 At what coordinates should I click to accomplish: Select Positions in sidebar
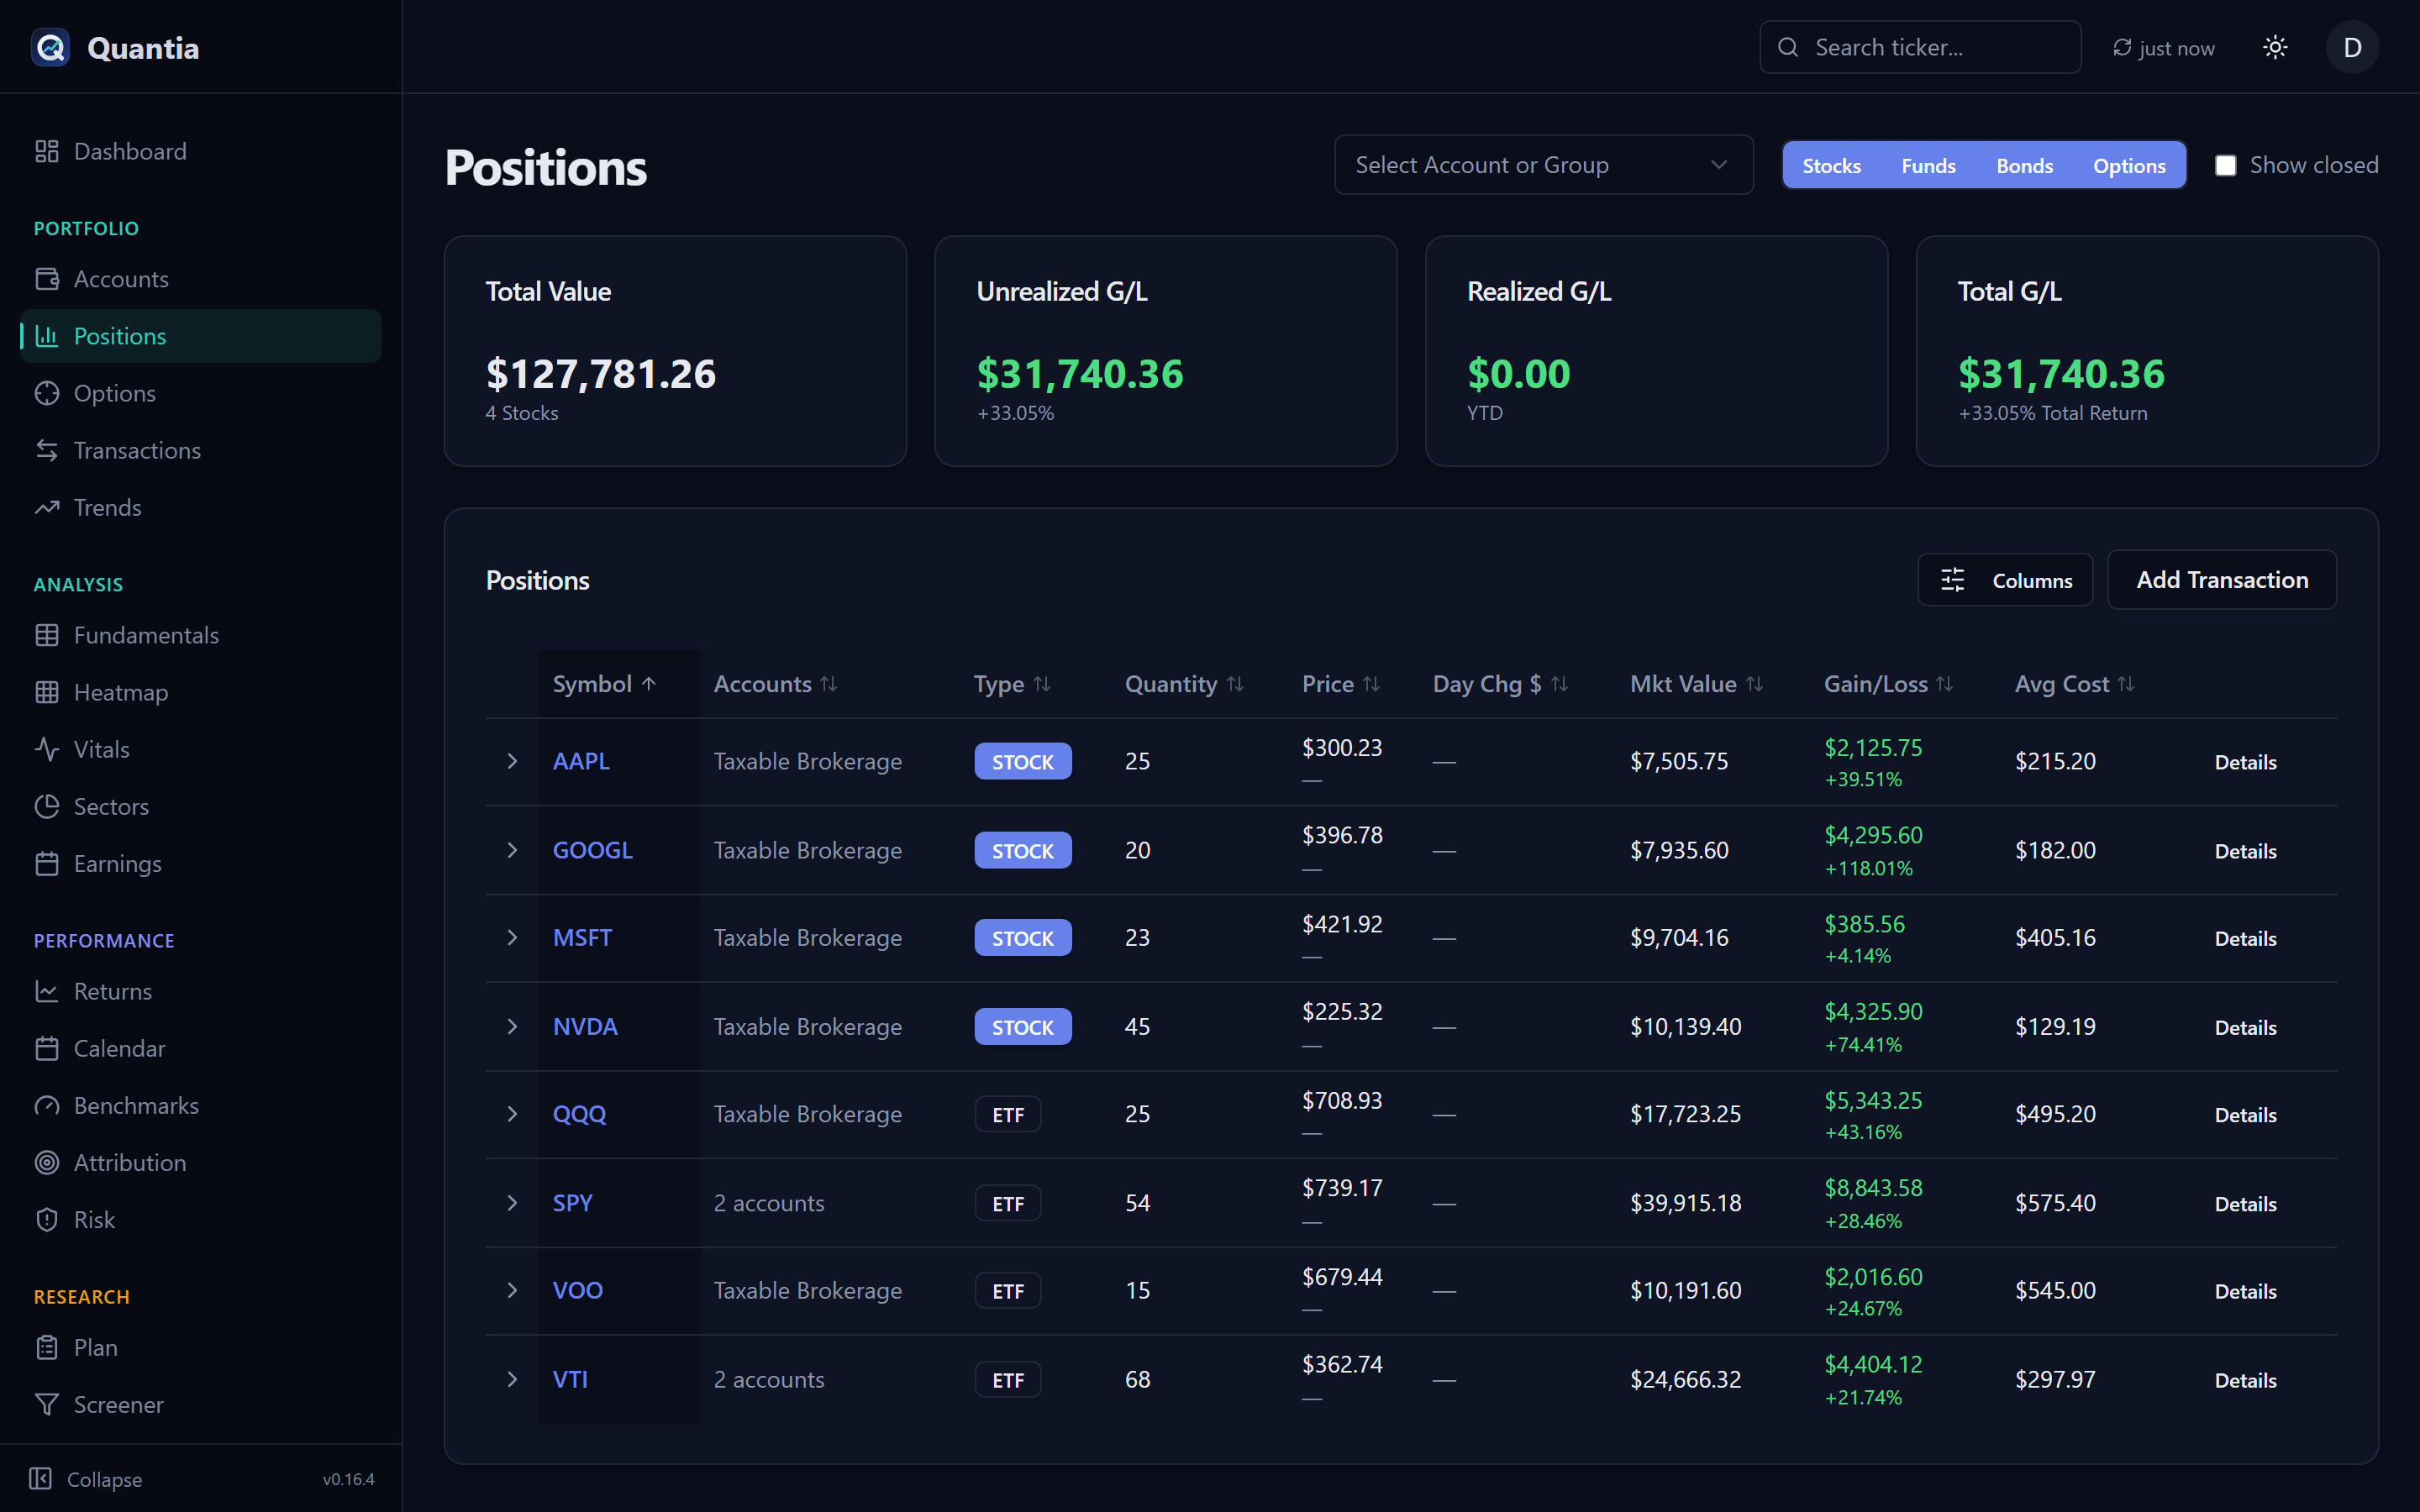pyautogui.click(x=200, y=336)
